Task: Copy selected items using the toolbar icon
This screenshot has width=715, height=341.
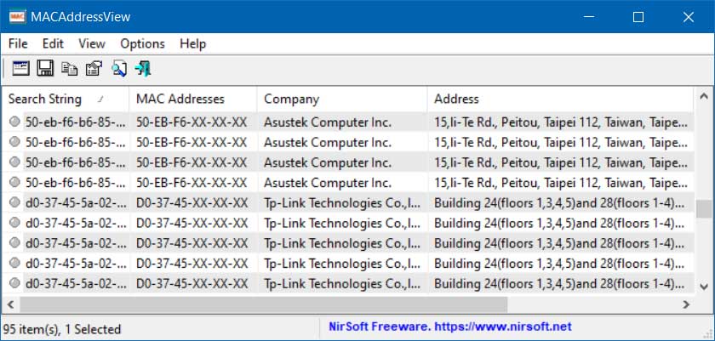Action: pos(70,69)
